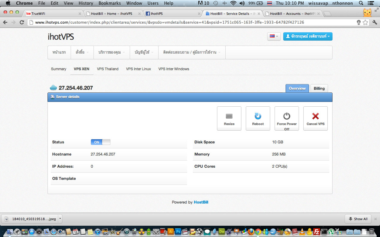Open the Mac App Store from the dock
The height and width of the screenshot is (237, 380).
(x=32, y=232)
